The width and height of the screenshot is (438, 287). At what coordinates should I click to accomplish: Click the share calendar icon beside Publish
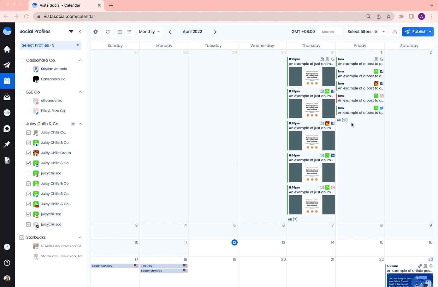pyautogui.click(x=394, y=32)
